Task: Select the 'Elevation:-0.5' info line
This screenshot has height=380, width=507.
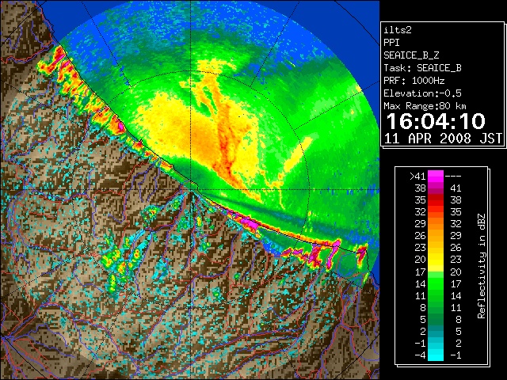Action: pos(422,93)
